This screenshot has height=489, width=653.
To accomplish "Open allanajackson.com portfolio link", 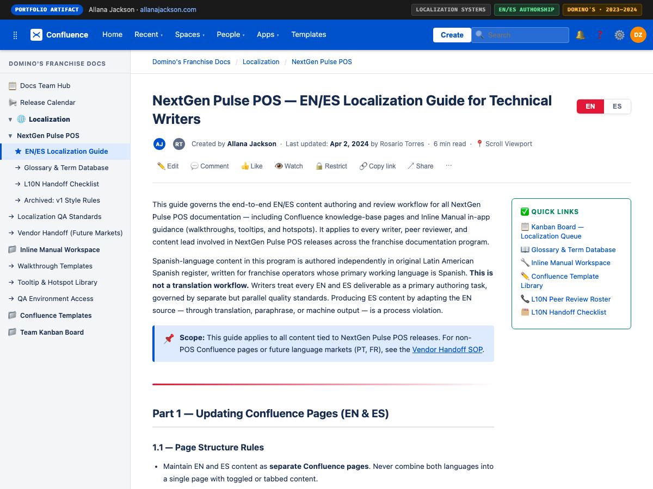I will [x=168, y=9].
